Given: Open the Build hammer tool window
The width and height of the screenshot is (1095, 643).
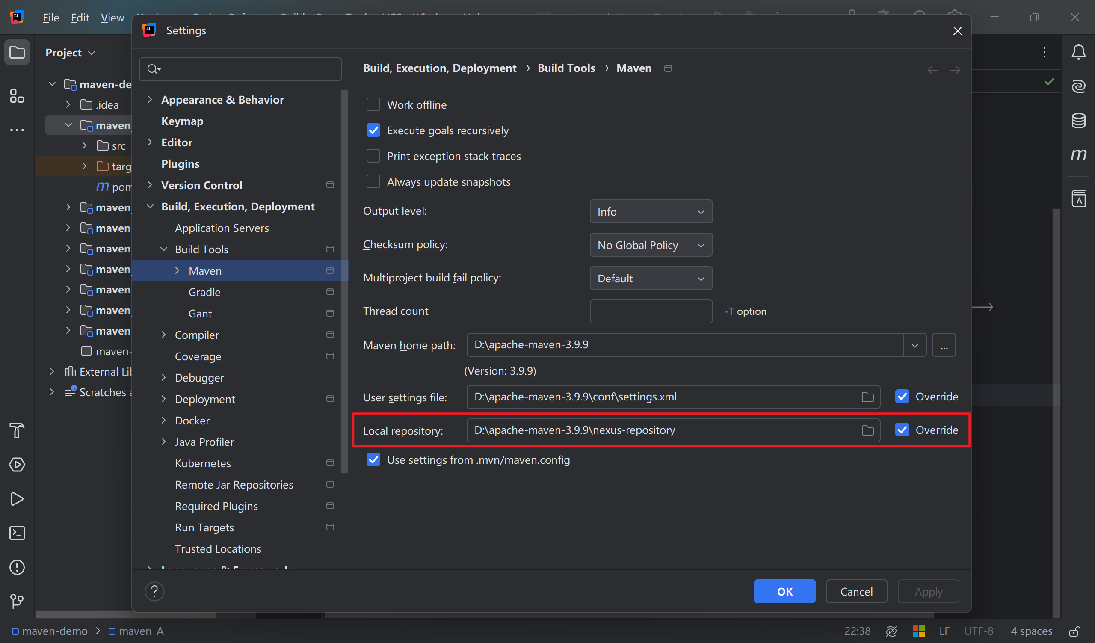Looking at the screenshot, I should [x=17, y=430].
